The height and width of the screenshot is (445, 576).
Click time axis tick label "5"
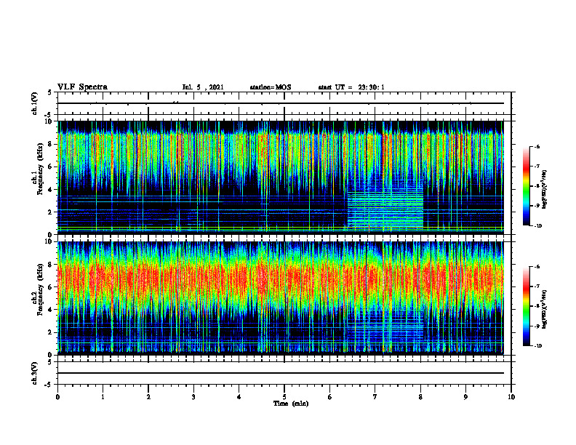pos(284,397)
